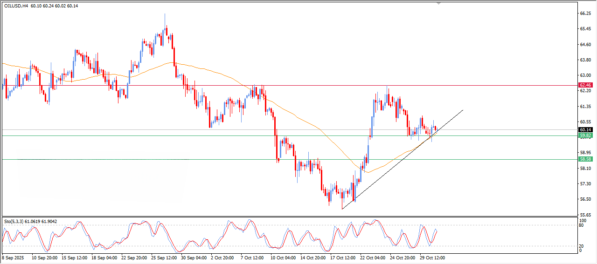Image resolution: width=597 pixels, height=264 pixels.
Task: Click the black 60.14 current price tag
Action: point(585,129)
